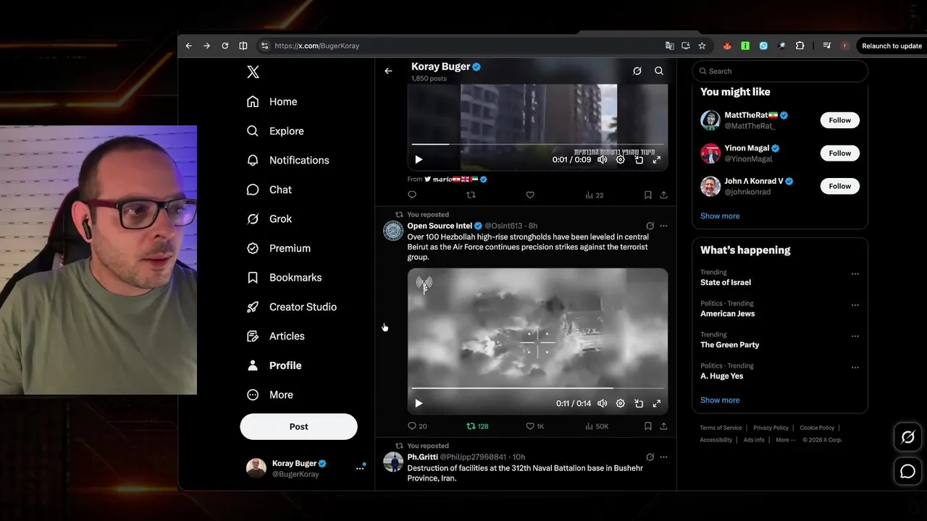
Task: Like the top video post
Action: [x=530, y=195]
